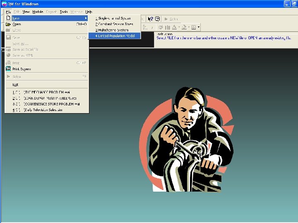This screenshot has height=223, width=298.
Task: Click the File menu in the menu bar
Action: 8,12
